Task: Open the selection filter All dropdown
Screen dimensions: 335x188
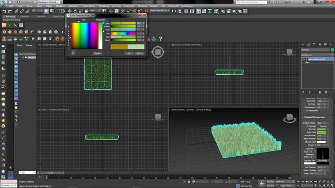Action: 37,10
